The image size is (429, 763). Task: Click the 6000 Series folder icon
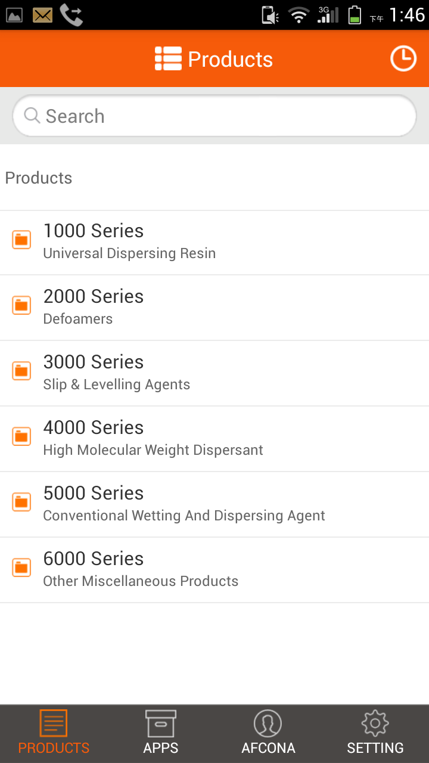(22, 567)
